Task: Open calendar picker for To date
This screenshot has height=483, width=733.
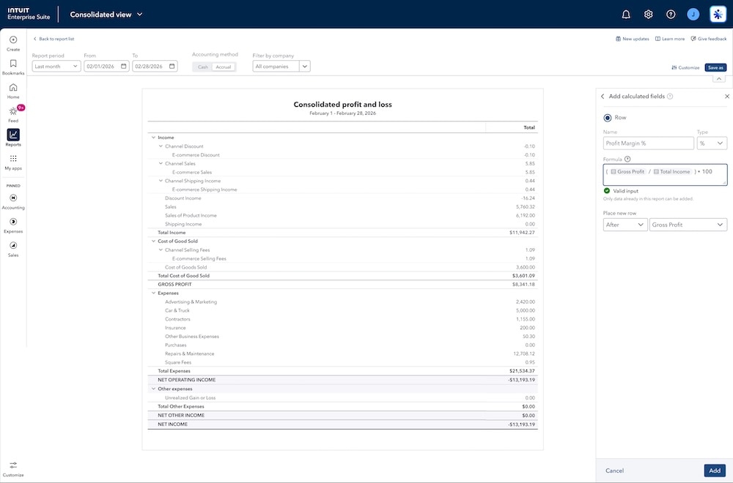Action: (x=172, y=67)
